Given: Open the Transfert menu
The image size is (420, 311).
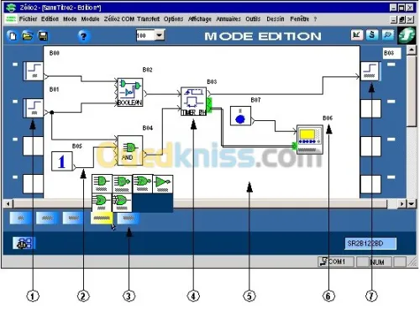Looking at the screenshot, I should [x=148, y=19].
